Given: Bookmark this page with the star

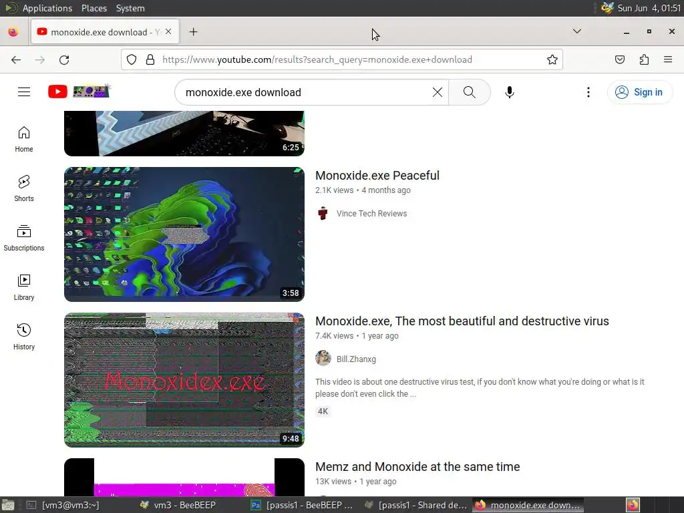Looking at the screenshot, I should 552,59.
